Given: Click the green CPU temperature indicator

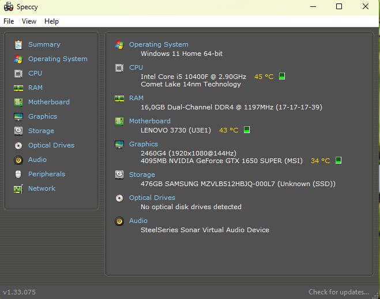Looking at the screenshot, I should (281, 76).
